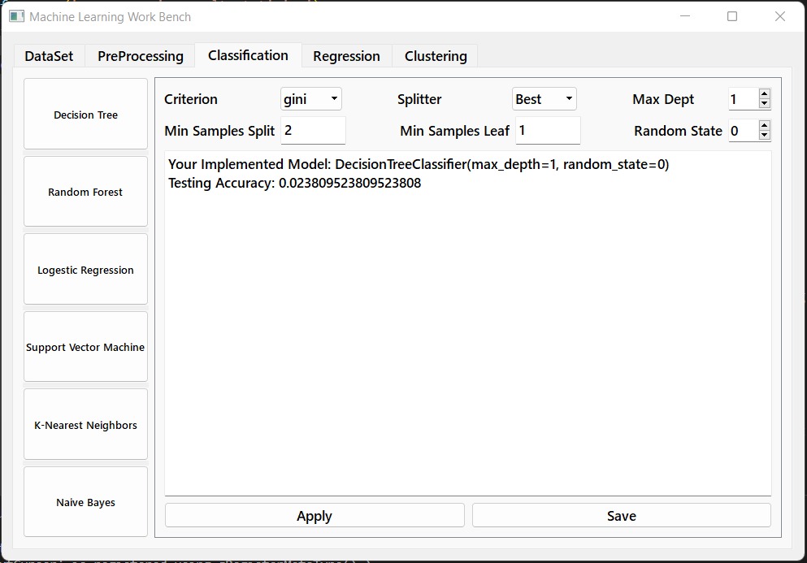807x563 pixels.
Task: Pick the Logestic Regression model
Action: point(85,270)
